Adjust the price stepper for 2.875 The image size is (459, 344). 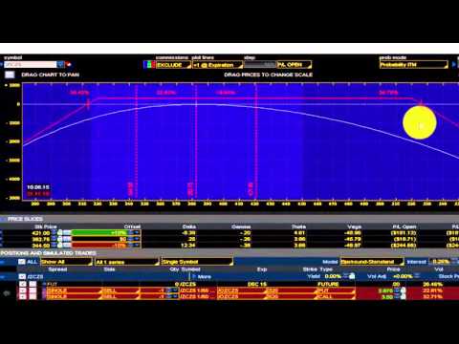(x=397, y=290)
